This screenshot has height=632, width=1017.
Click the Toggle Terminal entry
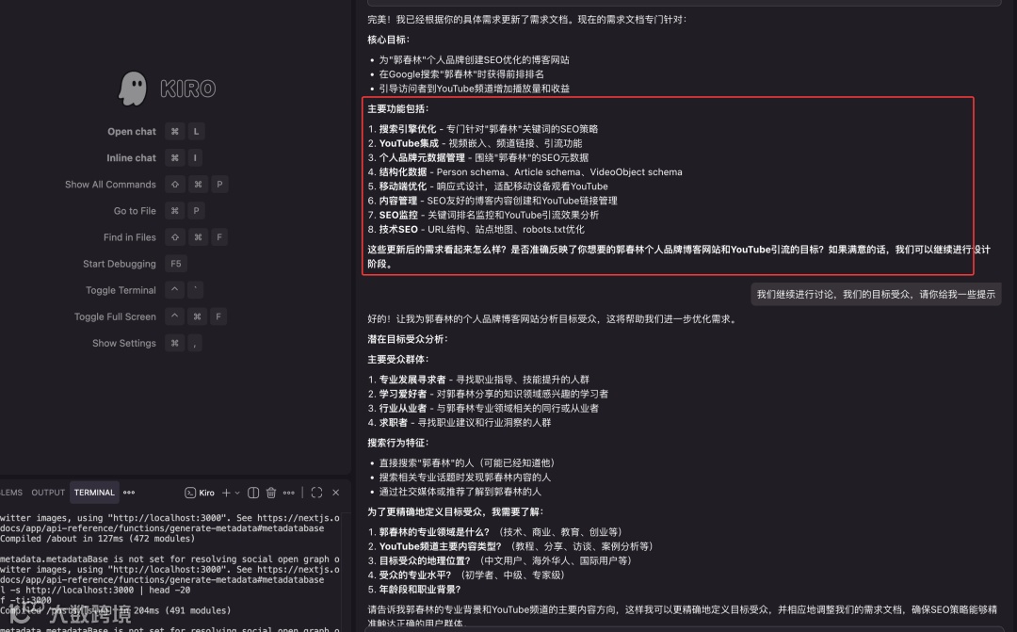coord(121,290)
